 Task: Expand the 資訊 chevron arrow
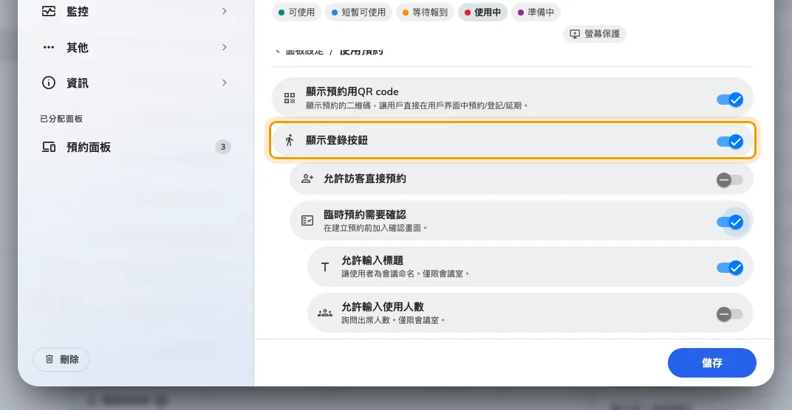225,83
